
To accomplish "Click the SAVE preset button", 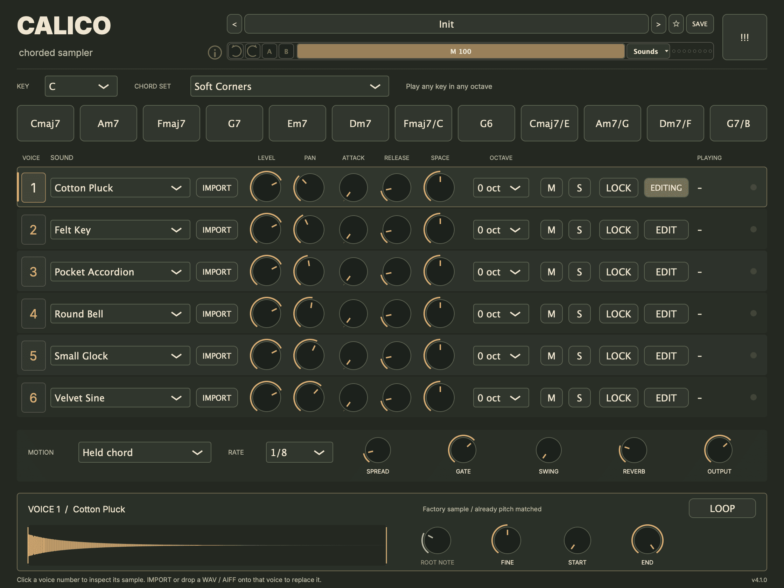I will (700, 24).
